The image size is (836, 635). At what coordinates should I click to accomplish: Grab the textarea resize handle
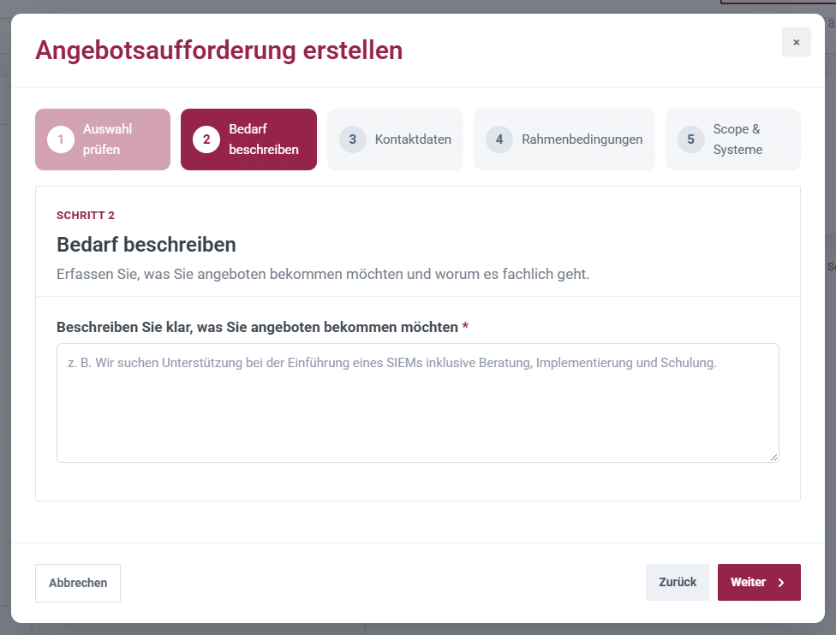[x=773, y=457]
